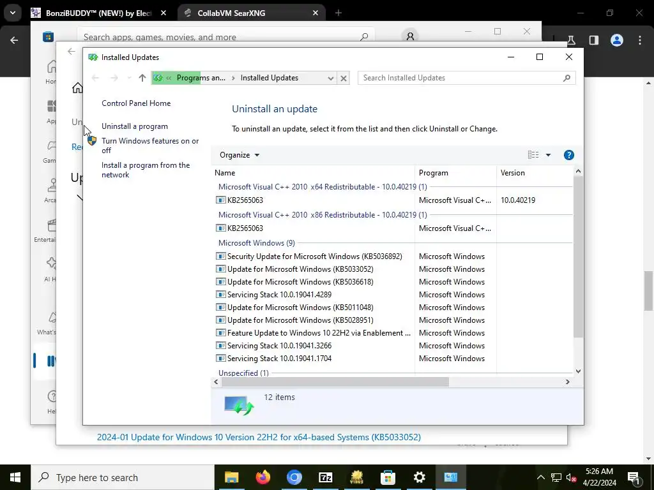Select Security Update for Microsoft Windows (KB5036892)
Screen dimensions: 654x490
392,256
